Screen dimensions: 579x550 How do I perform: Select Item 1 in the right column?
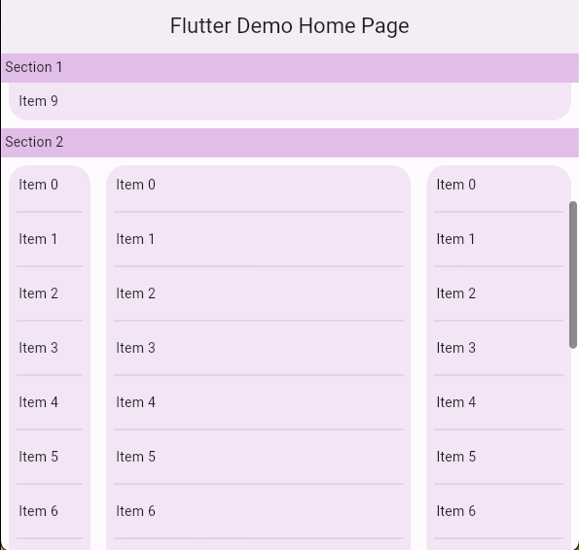click(x=498, y=239)
